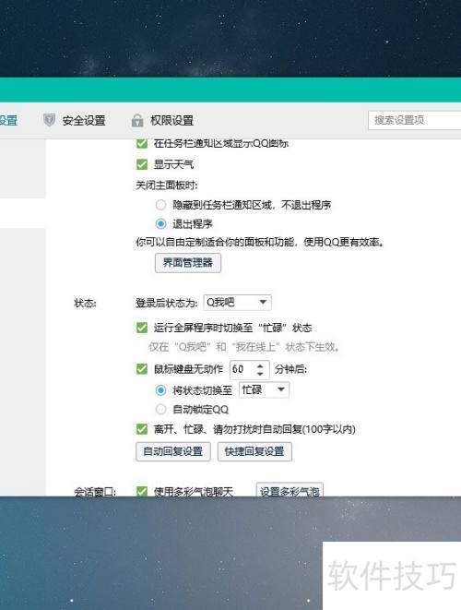Disable the 鼠标键盘无动作 checkbox
The width and height of the screenshot is (461, 610).
coord(142,368)
